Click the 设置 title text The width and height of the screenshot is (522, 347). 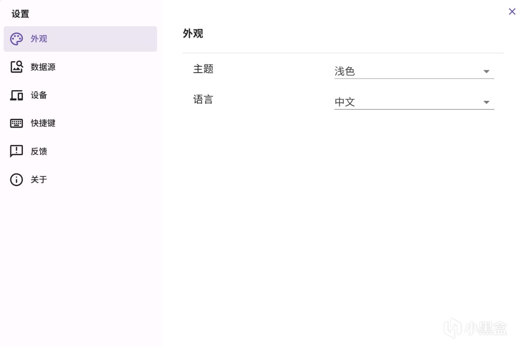(x=20, y=14)
